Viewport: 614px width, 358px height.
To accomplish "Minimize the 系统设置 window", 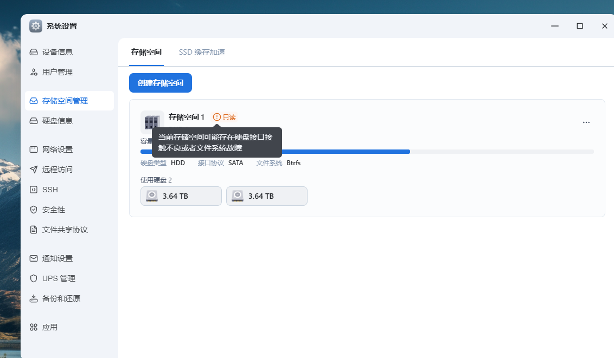I will [555, 26].
